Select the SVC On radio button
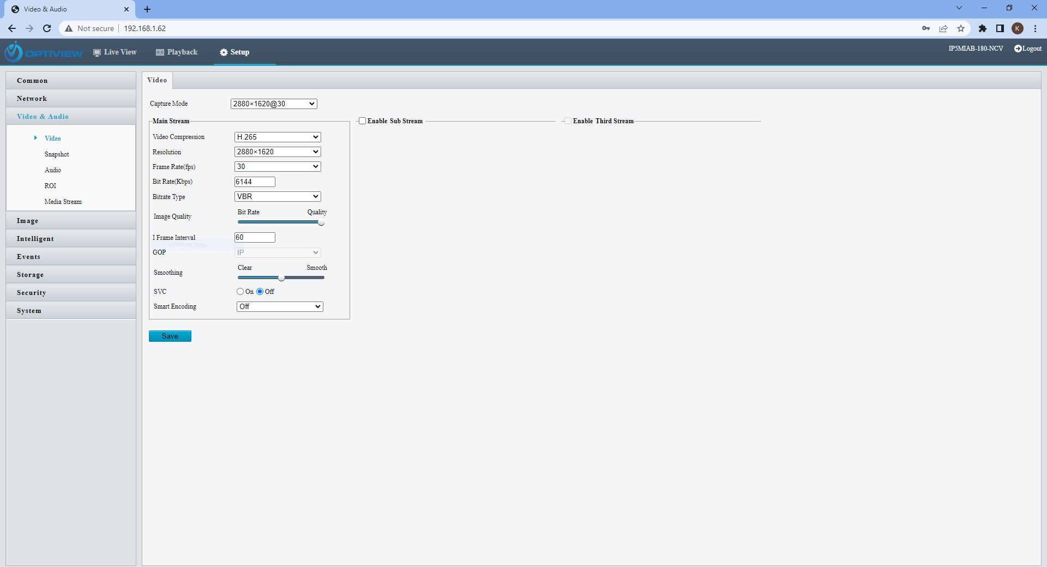 [240, 292]
